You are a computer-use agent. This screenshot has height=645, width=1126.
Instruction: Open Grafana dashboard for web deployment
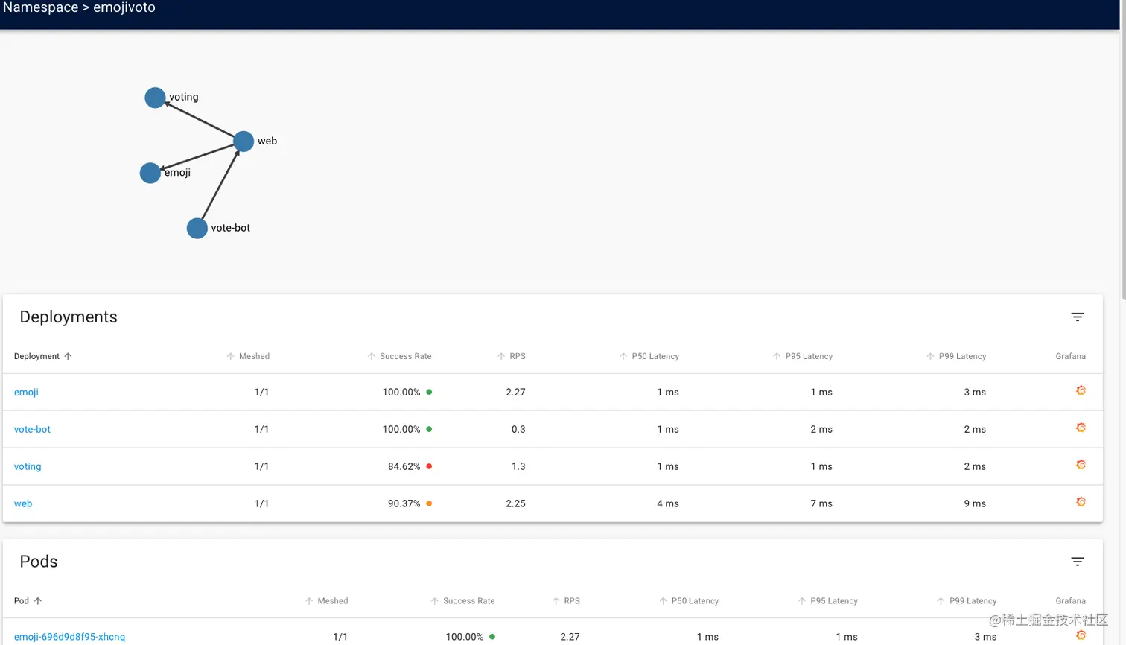(1081, 502)
